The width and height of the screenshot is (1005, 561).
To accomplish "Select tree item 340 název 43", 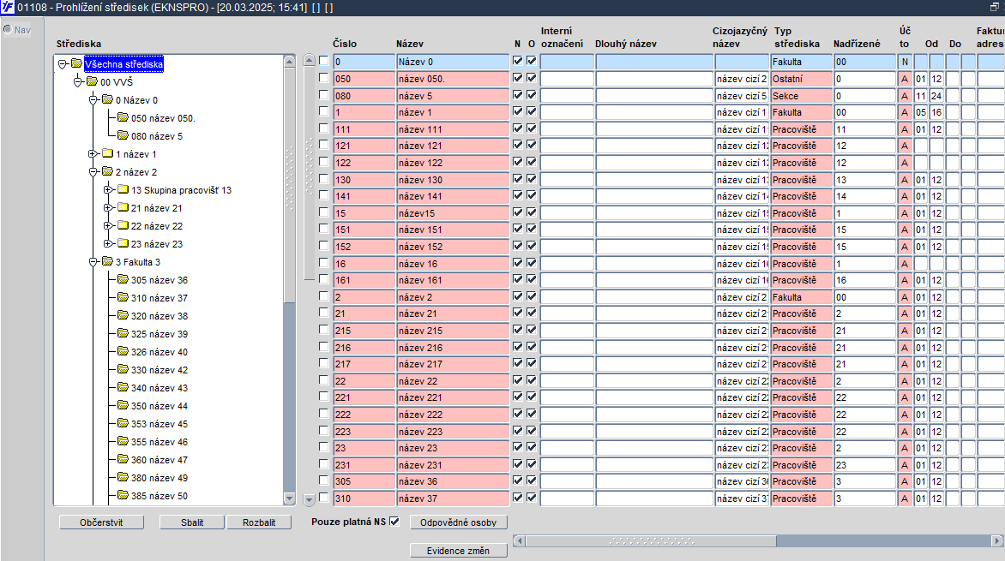I will pos(159,387).
